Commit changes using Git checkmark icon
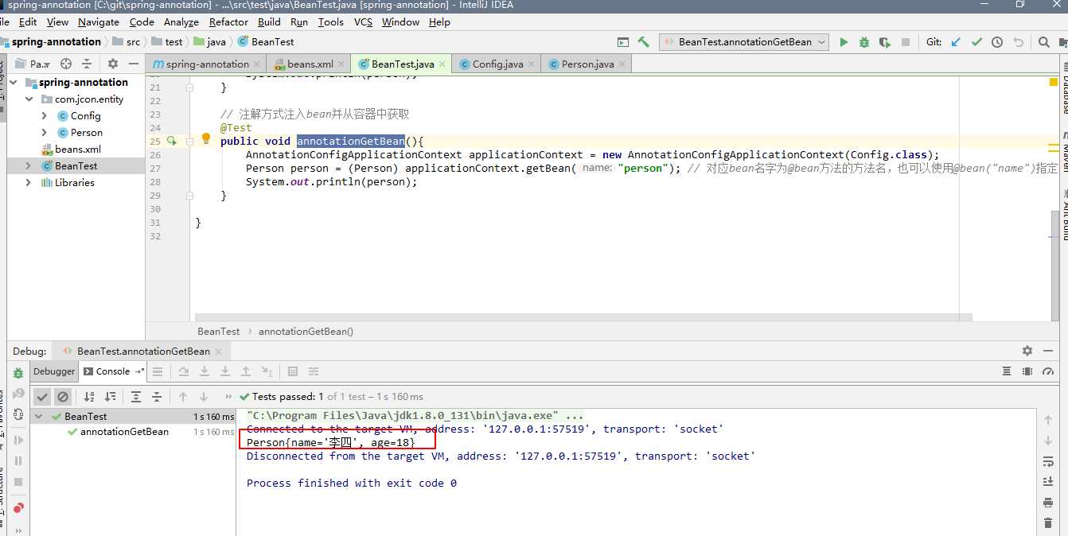The height and width of the screenshot is (536, 1068). (976, 42)
